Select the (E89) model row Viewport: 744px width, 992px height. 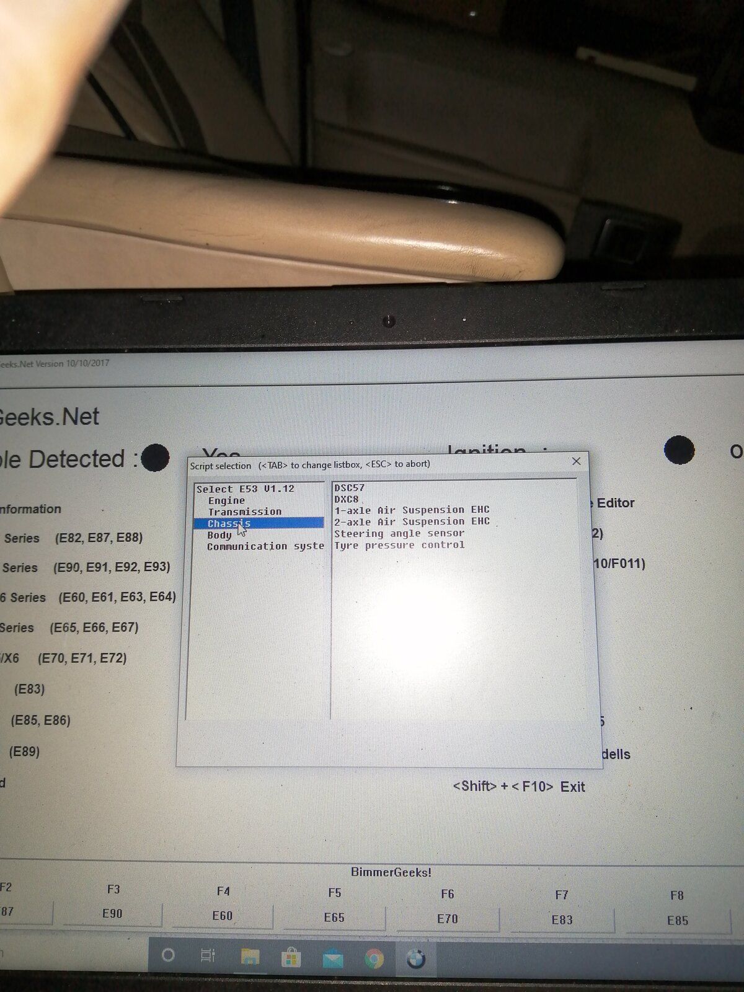(24, 751)
